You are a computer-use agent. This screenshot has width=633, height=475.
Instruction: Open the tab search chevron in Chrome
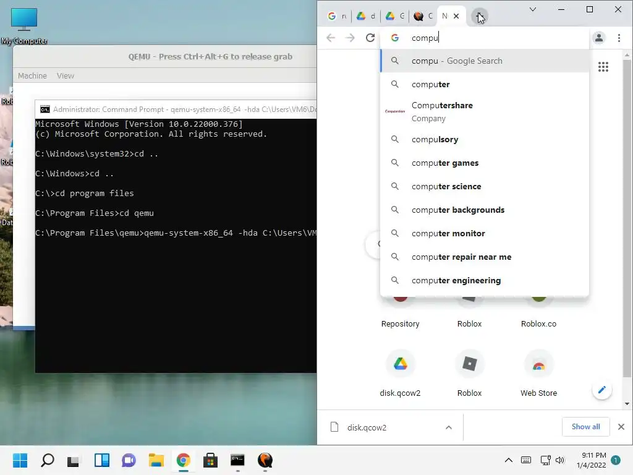coord(533,9)
